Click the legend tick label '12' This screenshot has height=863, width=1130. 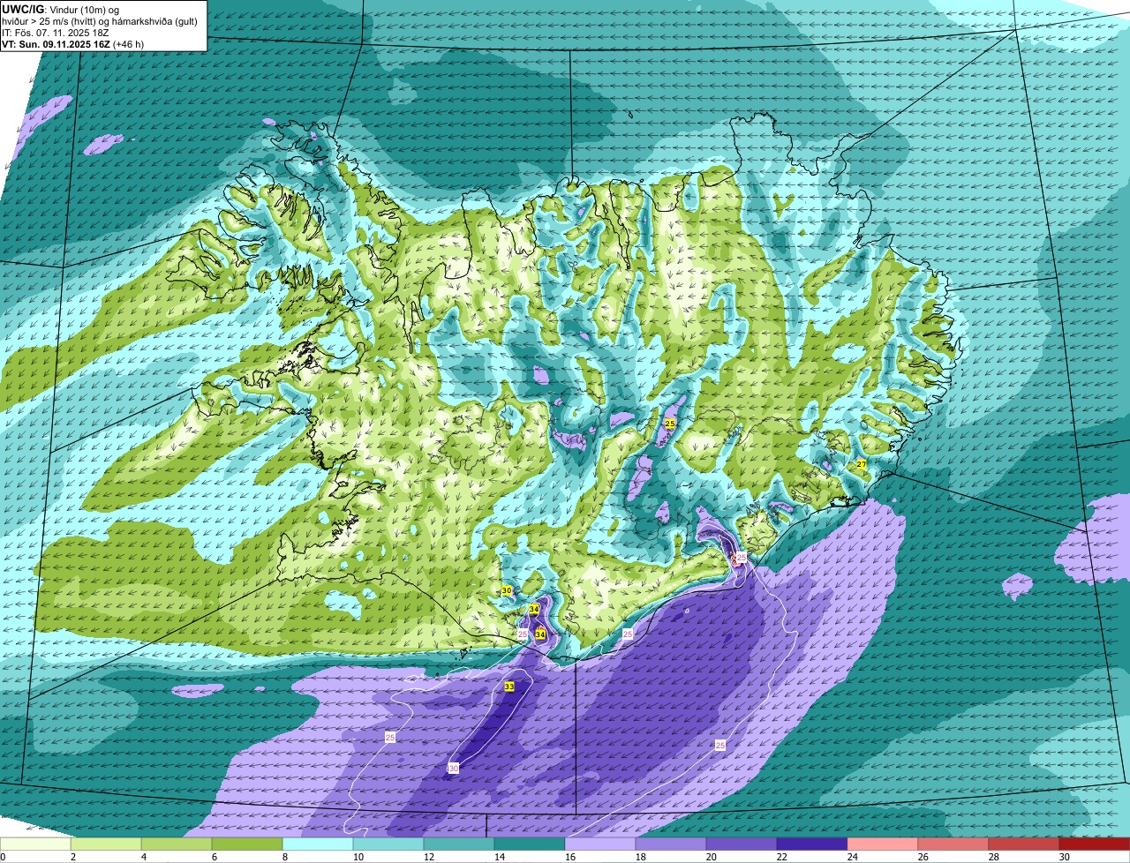click(x=429, y=857)
